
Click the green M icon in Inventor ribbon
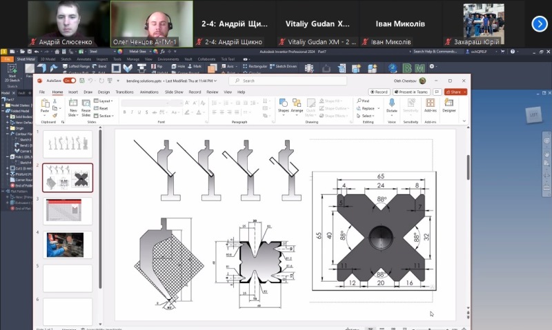coord(420,68)
